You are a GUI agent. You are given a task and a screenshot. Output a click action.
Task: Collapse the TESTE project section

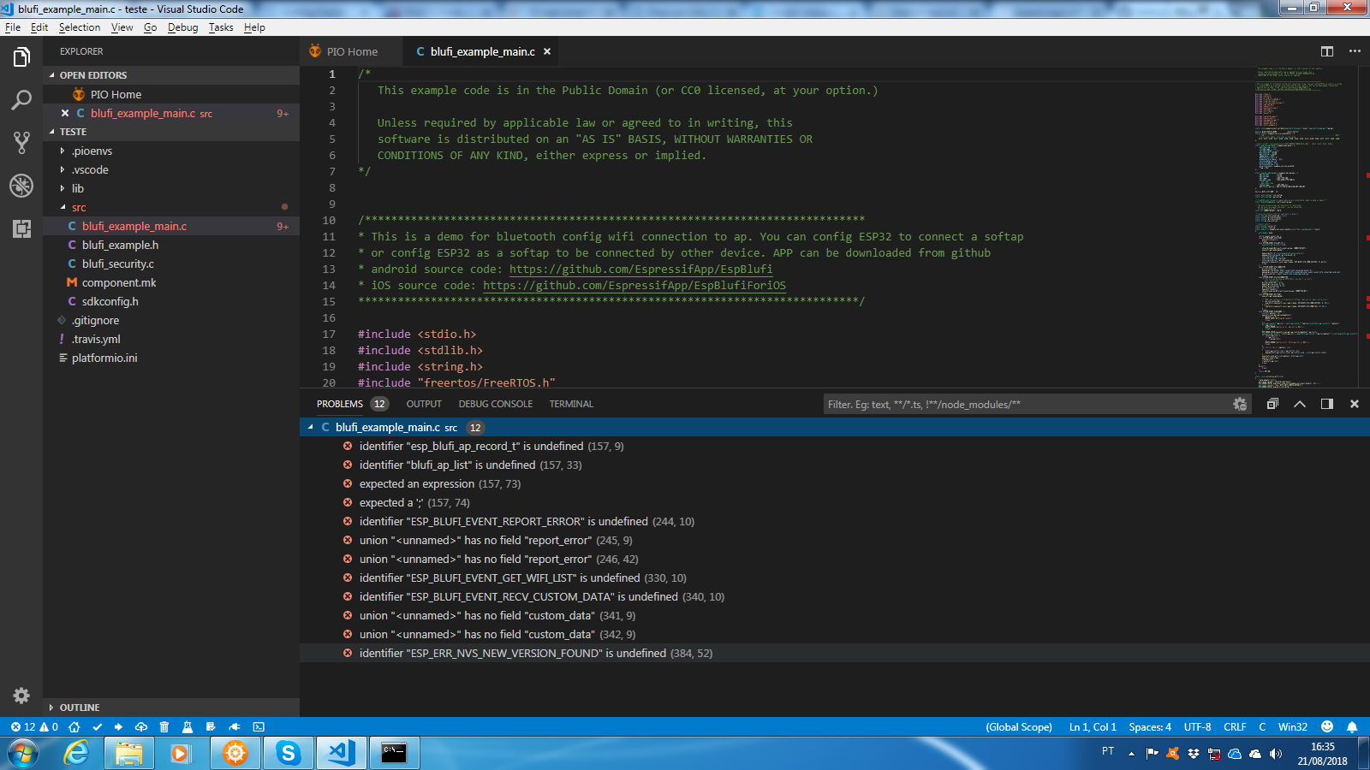(x=171, y=132)
